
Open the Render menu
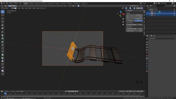pos(11,4)
